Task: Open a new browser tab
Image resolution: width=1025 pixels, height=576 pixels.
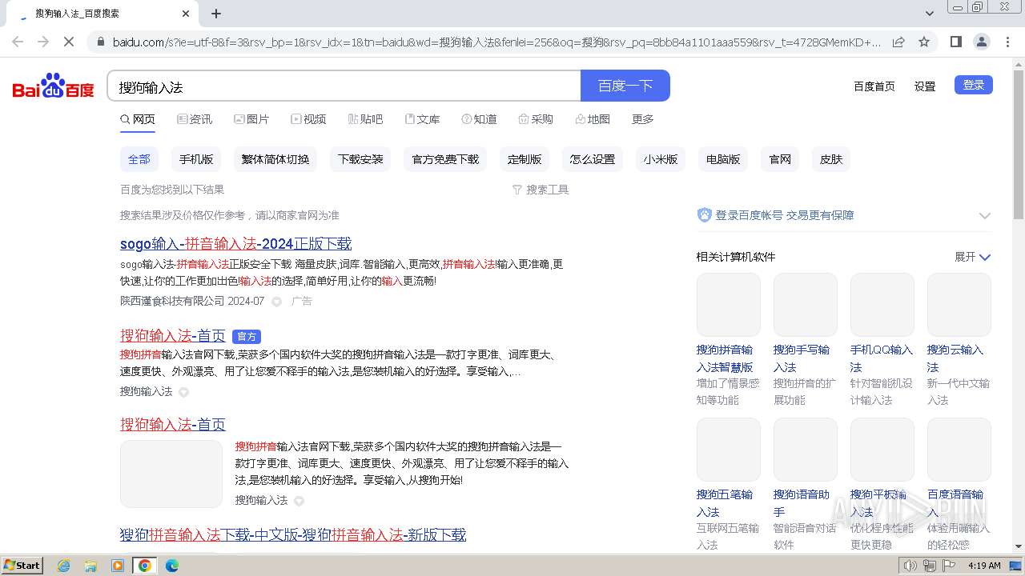Action: (x=216, y=14)
